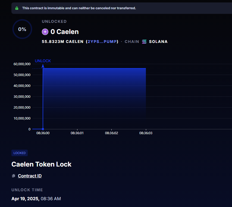Click the 0% circular progress indicator

[x=22, y=29]
